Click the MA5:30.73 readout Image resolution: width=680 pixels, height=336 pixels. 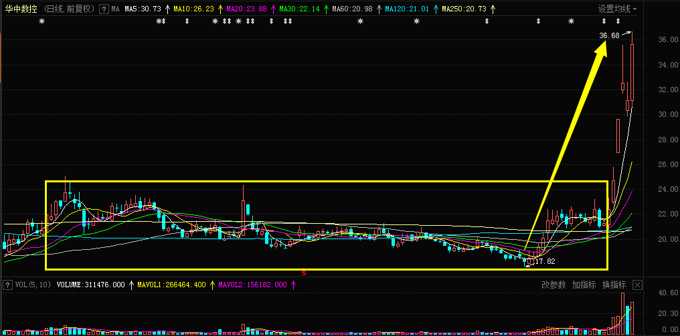pos(143,9)
